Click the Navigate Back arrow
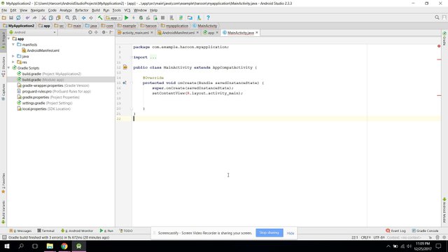This screenshot has height=252, width=448. 84,17
